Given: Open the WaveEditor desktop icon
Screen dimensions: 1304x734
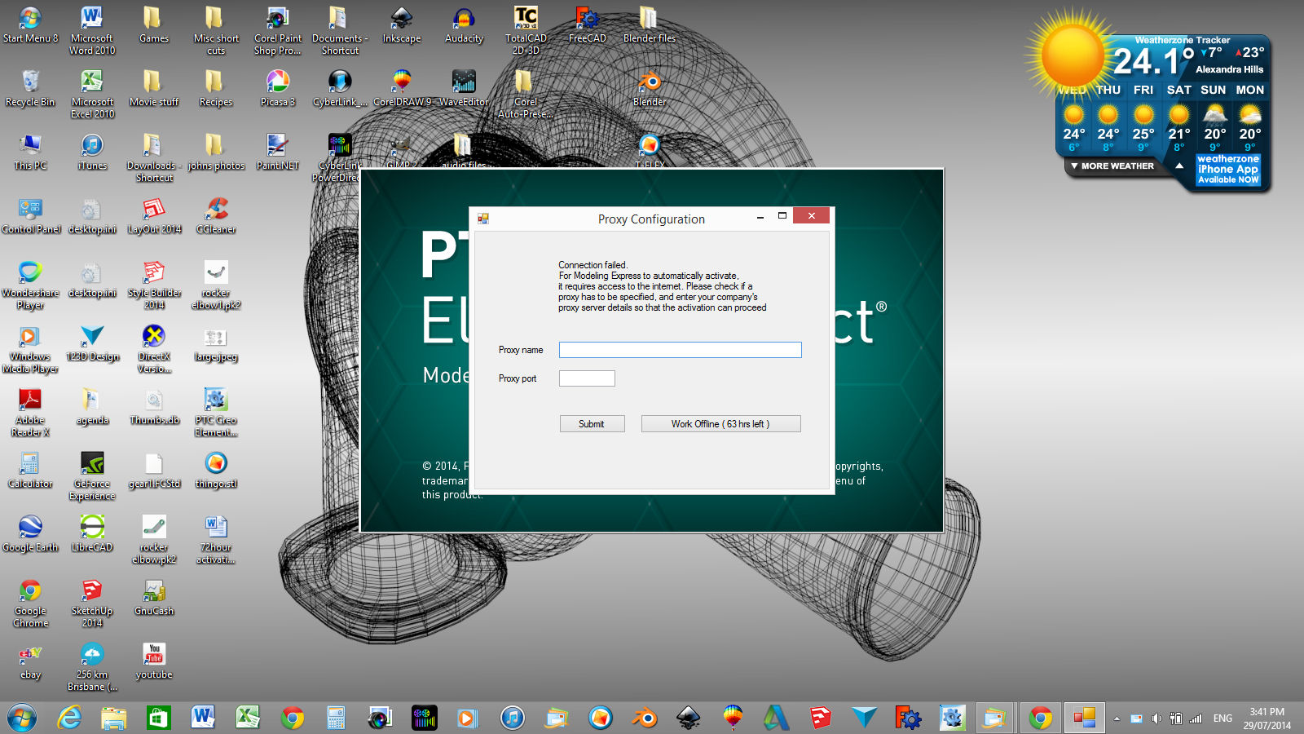Looking at the screenshot, I should (464, 88).
